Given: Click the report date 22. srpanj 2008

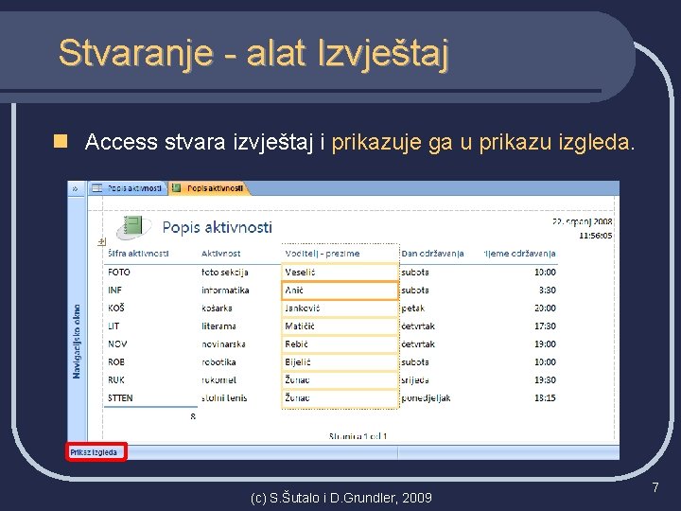Looking at the screenshot, I should (582, 221).
